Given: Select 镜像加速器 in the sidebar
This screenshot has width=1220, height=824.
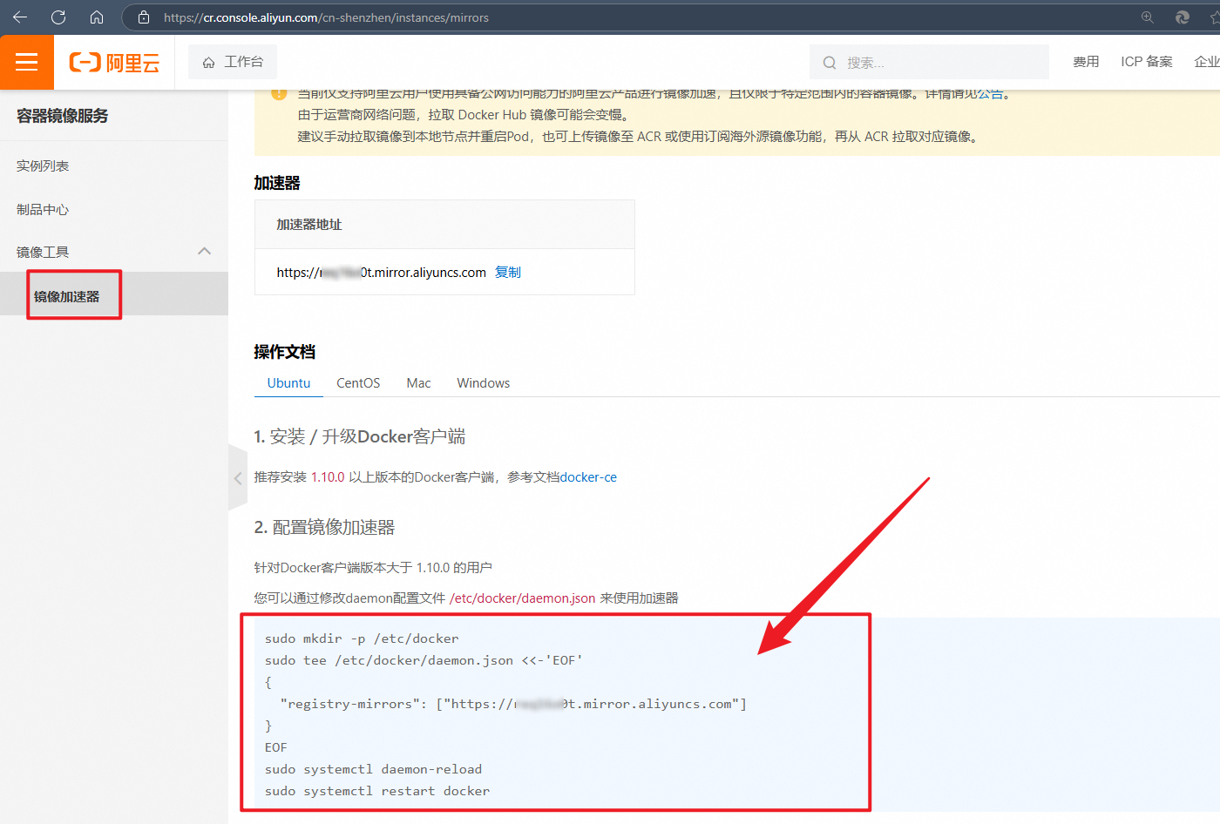Looking at the screenshot, I should click(x=67, y=296).
